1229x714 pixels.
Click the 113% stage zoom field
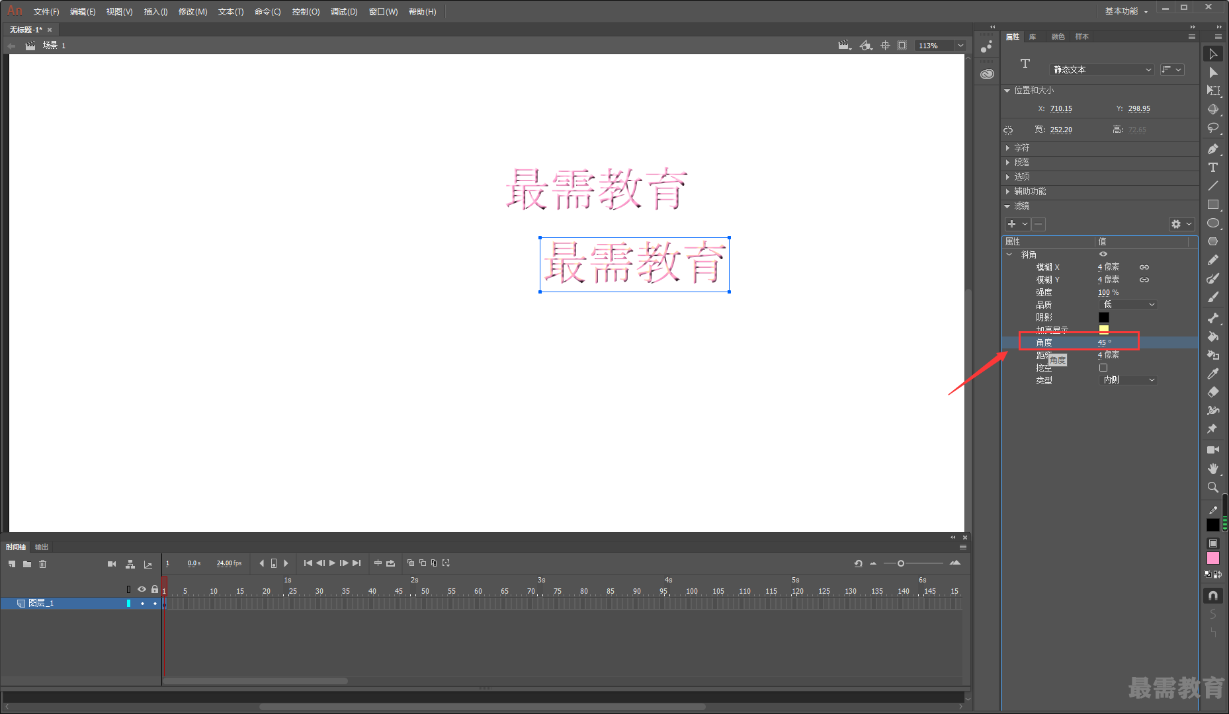pyautogui.click(x=935, y=46)
